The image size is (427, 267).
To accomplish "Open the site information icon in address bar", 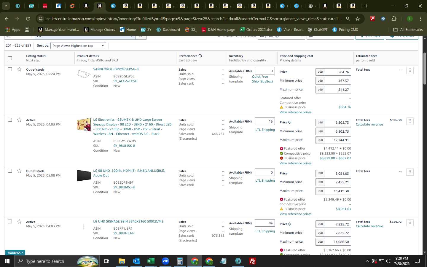I will [x=41, y=19].
